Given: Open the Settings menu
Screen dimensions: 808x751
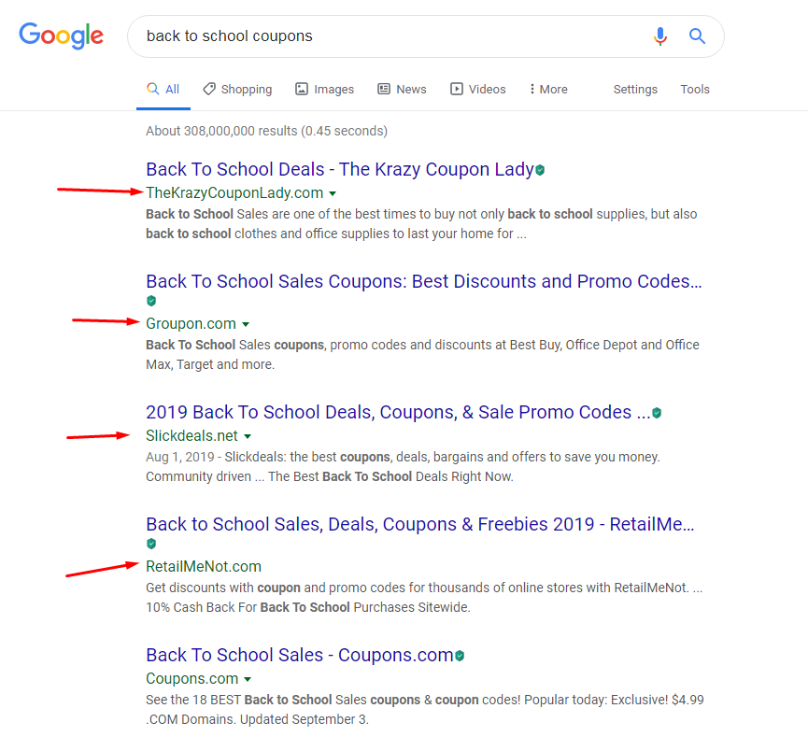Looking at the screenshot, I should click(635, 89).
